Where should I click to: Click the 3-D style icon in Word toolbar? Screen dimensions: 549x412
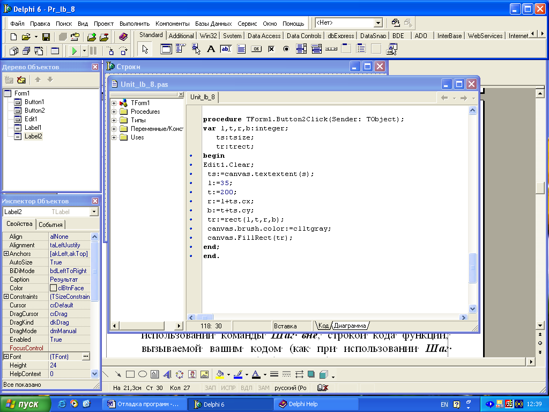[x=323, y=374]
